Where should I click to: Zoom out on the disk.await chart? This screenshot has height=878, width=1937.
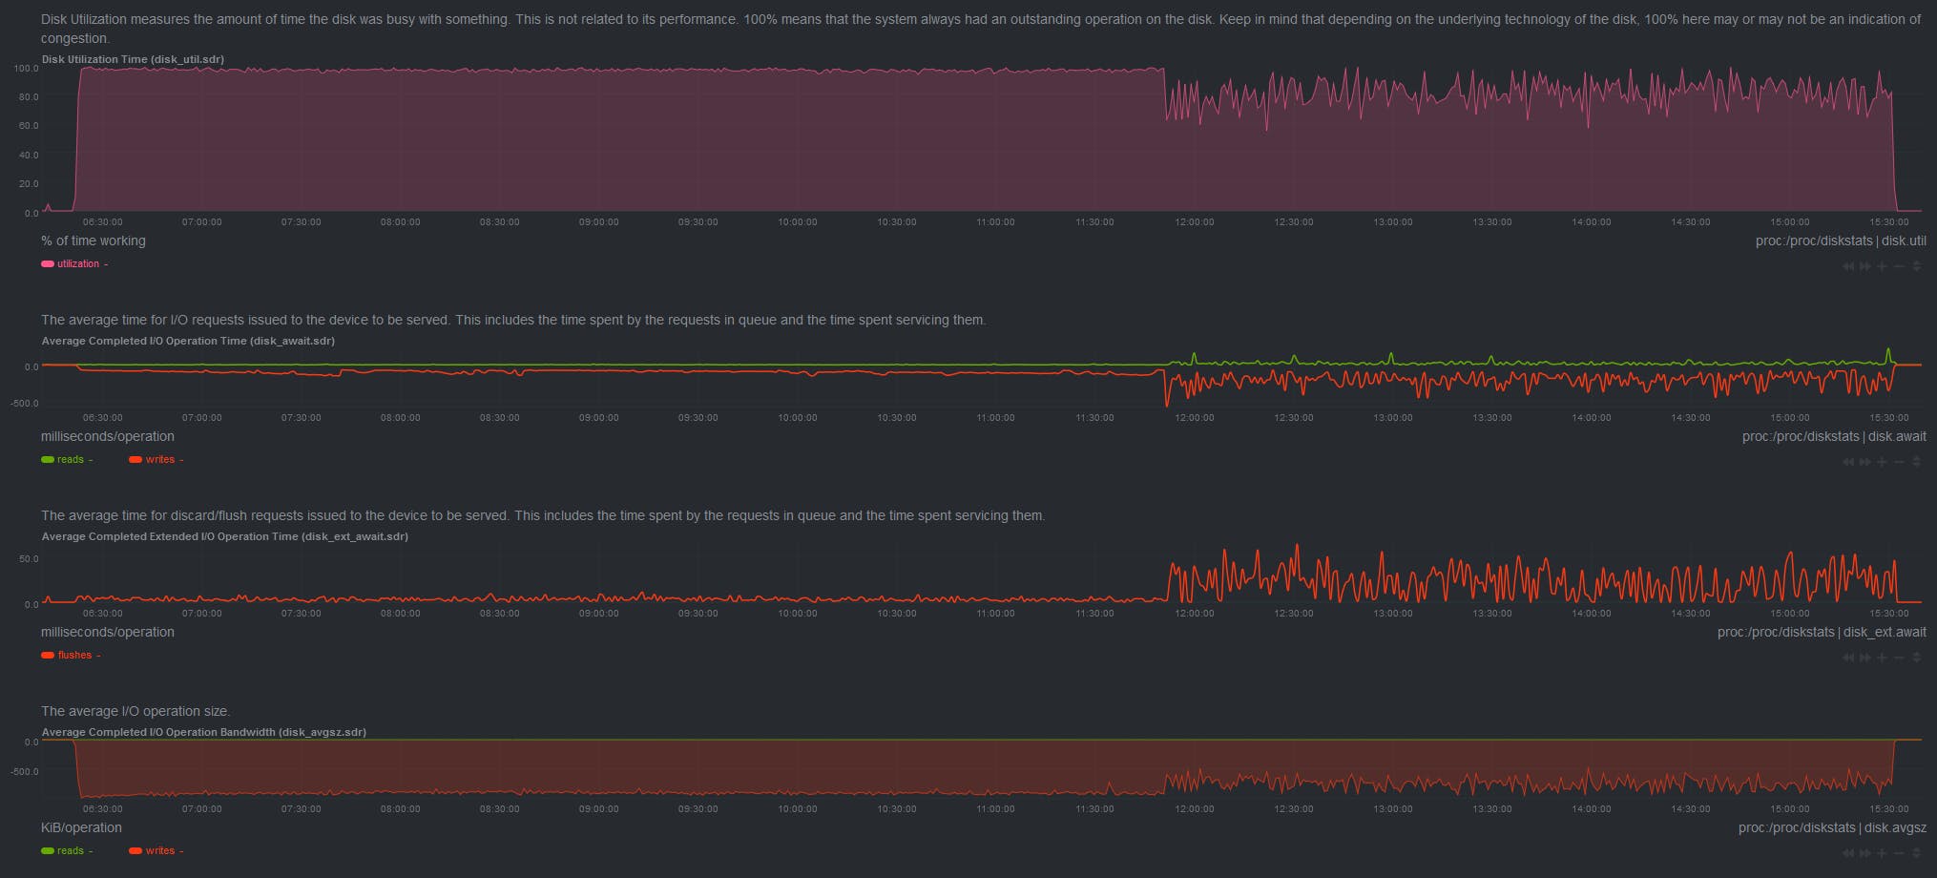click(x=1899, y=462)
